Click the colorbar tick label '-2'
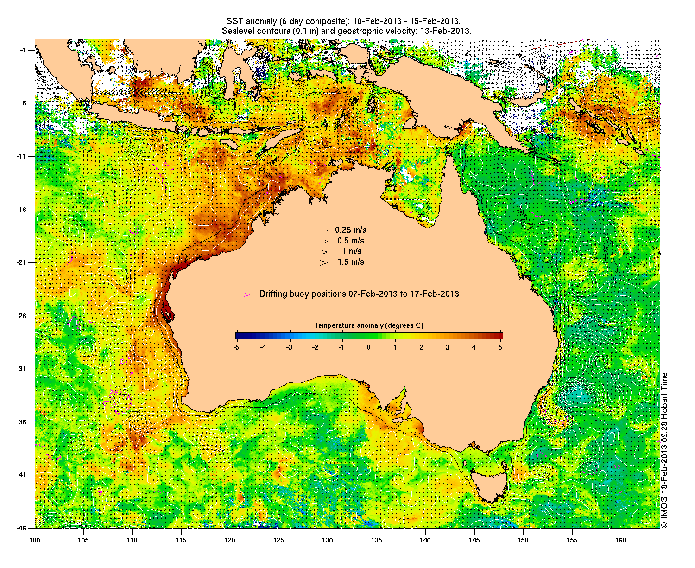 point(315,347)
